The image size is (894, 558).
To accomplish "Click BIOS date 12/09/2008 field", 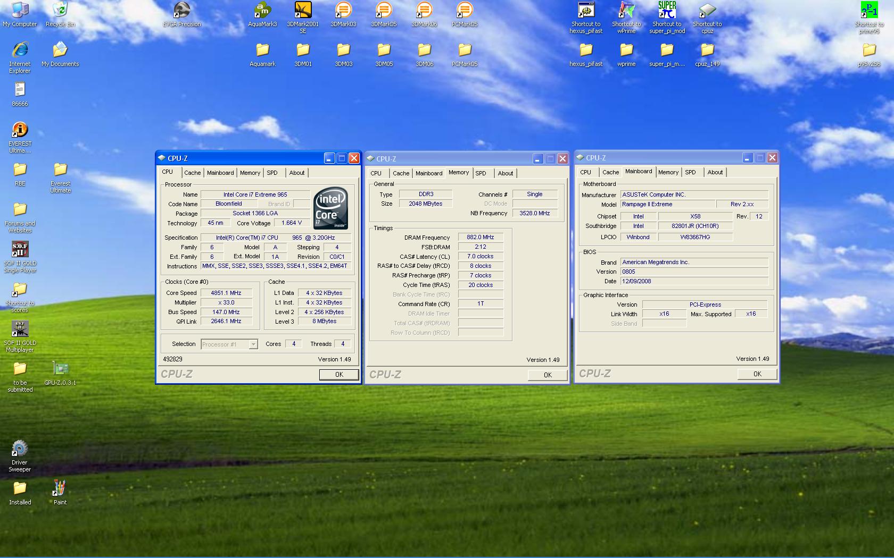I will [x=694, y=282].
